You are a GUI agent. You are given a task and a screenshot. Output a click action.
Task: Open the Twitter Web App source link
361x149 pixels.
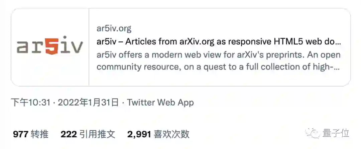160,103
